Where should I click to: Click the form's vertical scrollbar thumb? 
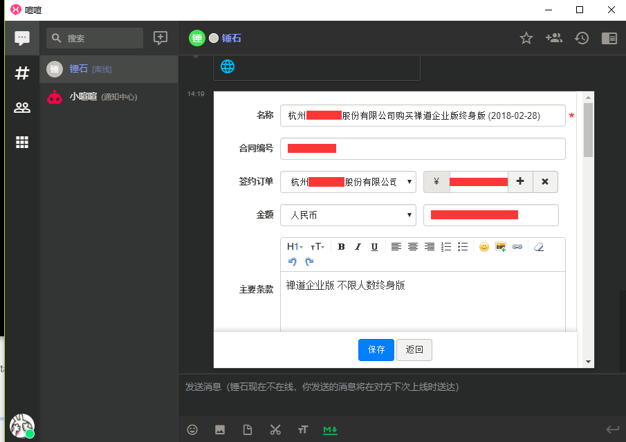click(588, 130)
